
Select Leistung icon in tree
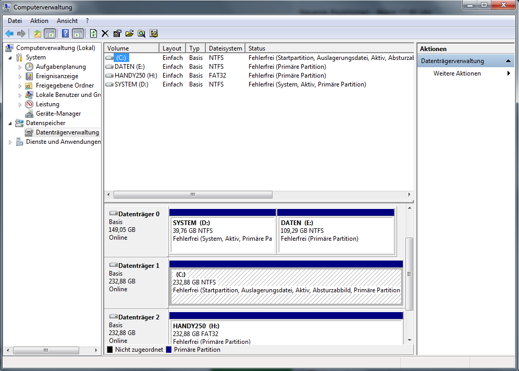click(29, 104)
